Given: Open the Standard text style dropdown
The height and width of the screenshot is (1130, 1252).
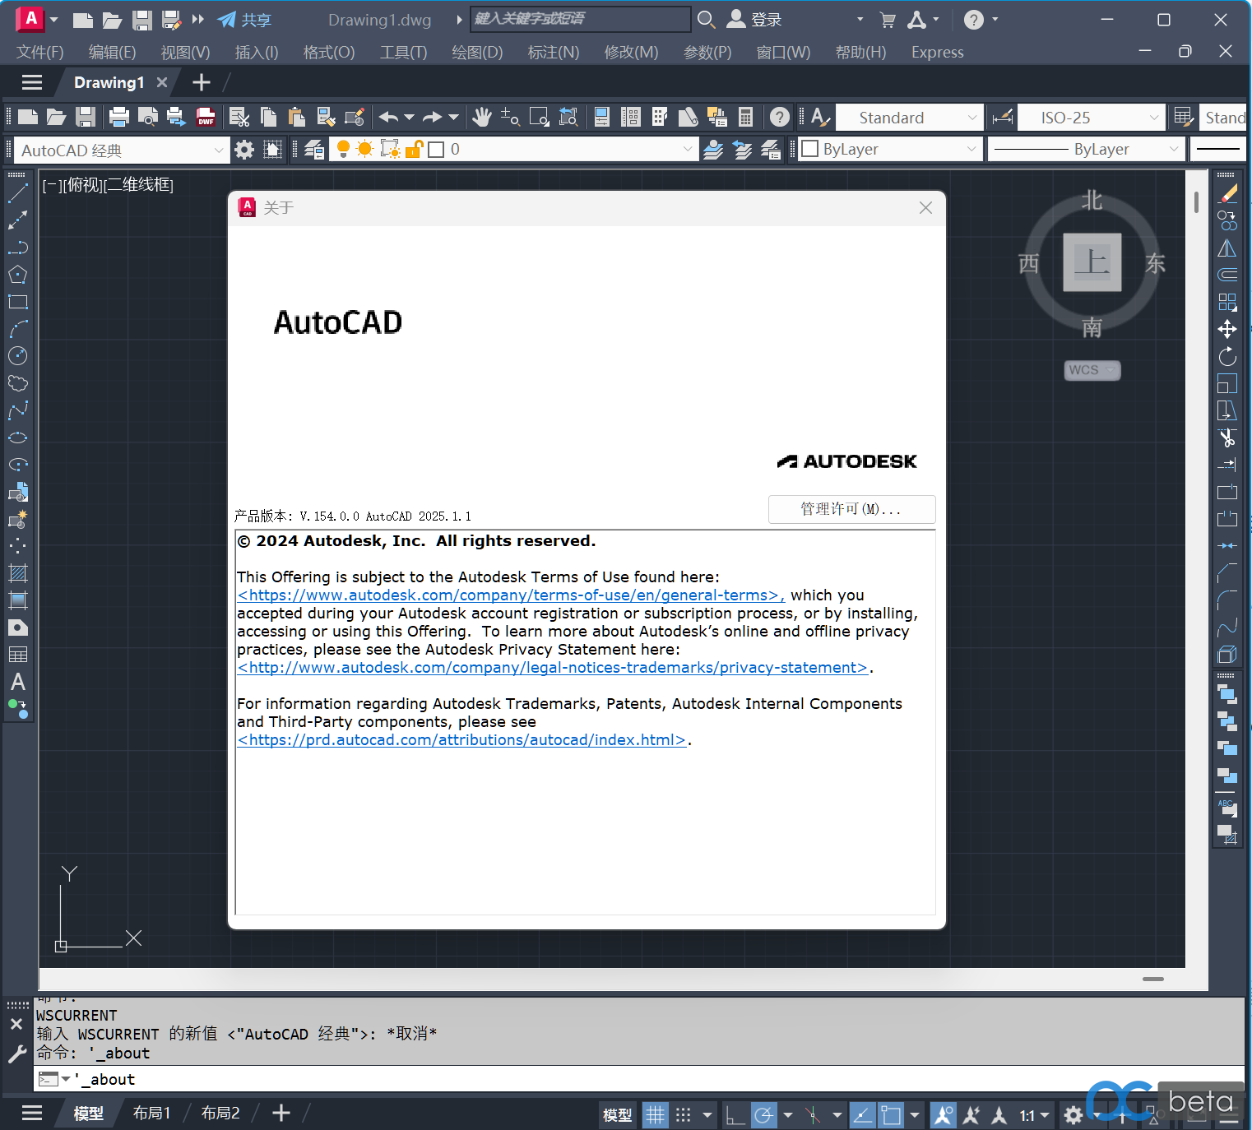Looking at the screenshot, I should [909, 118].
